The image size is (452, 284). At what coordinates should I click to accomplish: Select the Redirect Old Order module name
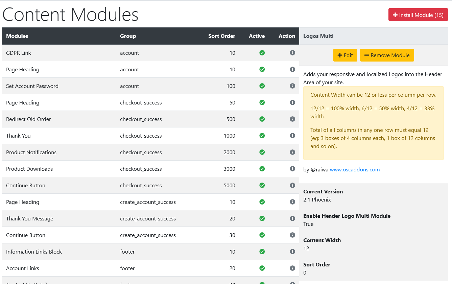[x=29, y=119]
